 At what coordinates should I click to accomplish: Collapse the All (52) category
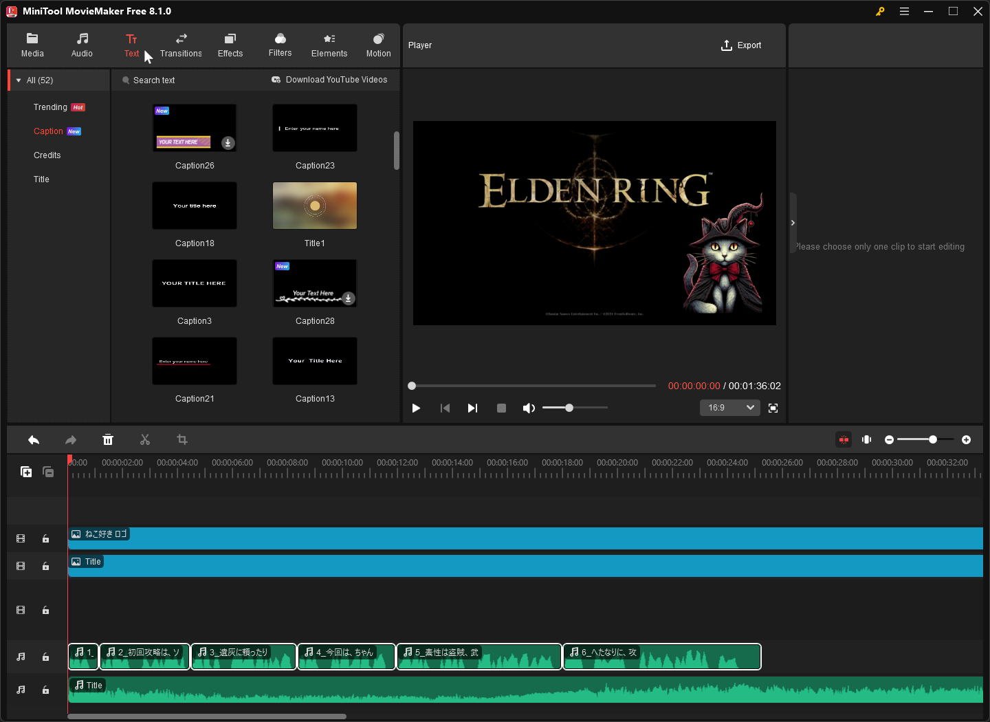pyautogui.click(x=19, y=80)
